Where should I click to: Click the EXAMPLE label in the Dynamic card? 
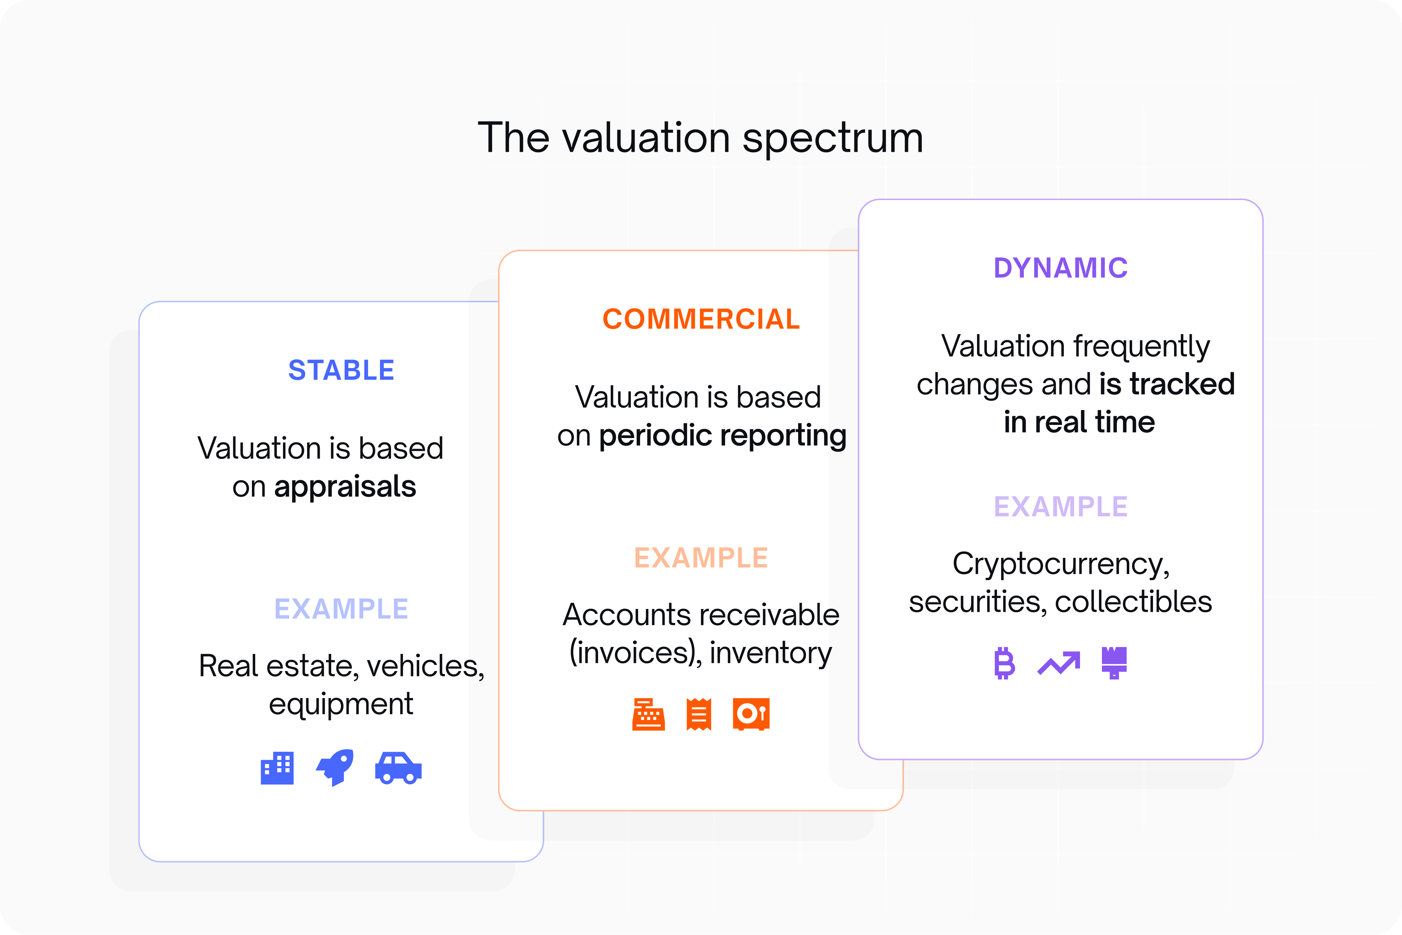click(x=1061, y=507)
